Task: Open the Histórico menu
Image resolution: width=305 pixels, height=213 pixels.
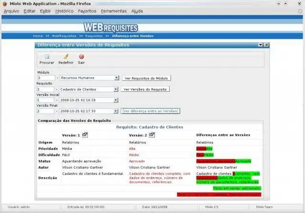Action: click(x=64, y=11)
